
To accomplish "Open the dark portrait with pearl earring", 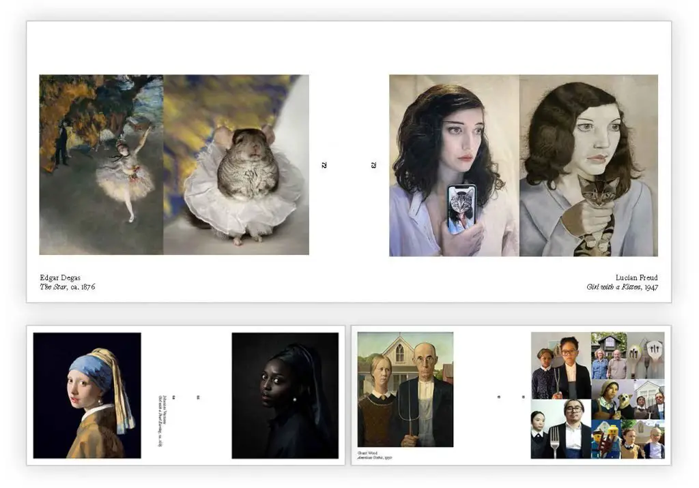I will (285, 395).
